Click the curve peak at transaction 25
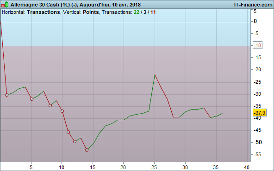Image resolution: width=274 pixels, height=171 pixels. (155, 75)
